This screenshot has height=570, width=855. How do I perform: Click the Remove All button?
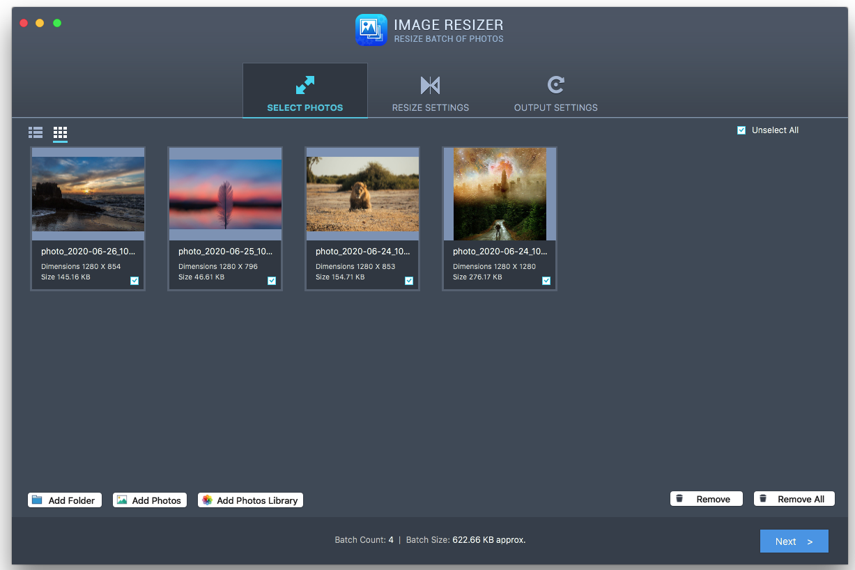[794, 499]
